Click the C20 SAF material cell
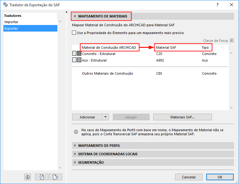Image resolution: width=239 pixels, height=184 pixels. tap(159, 54)
